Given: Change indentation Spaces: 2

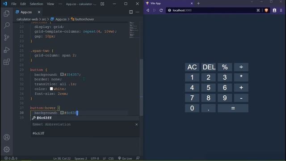Looking at the screenshot, I should [x=80, y=158].
